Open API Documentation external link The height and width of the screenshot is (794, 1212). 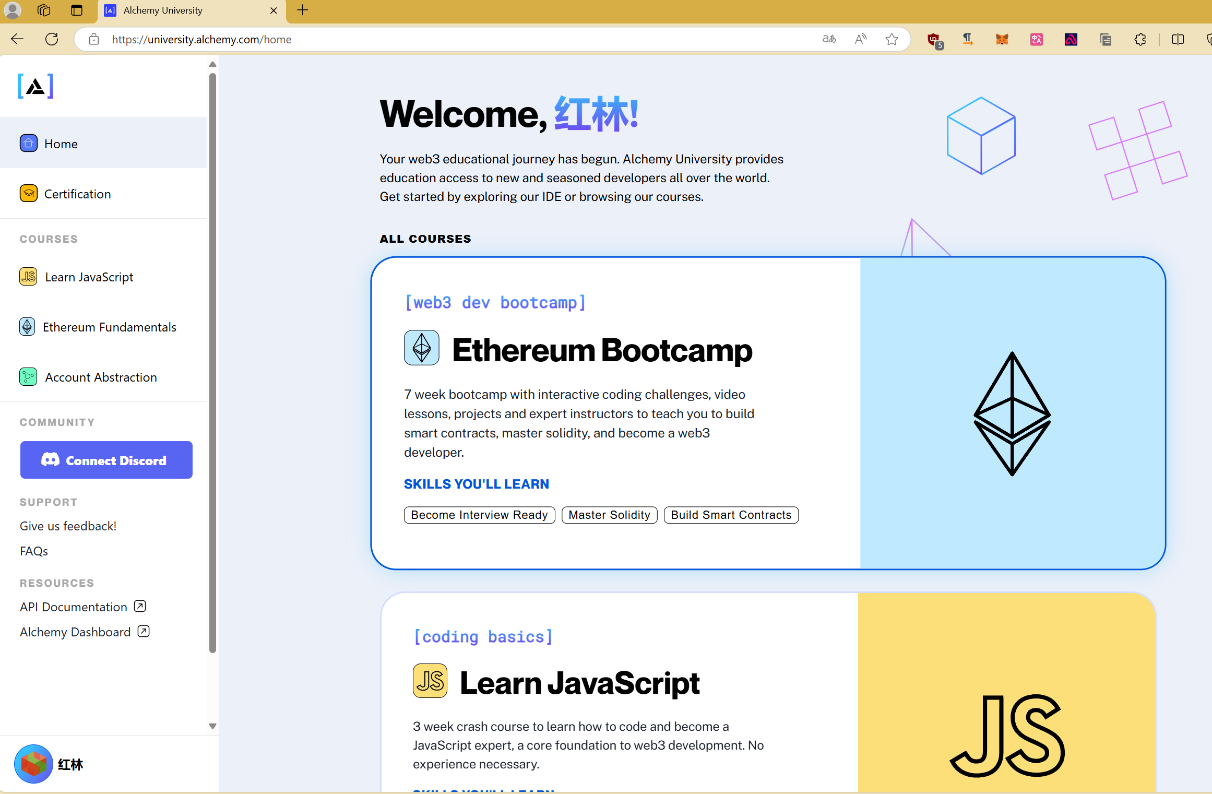coord(74,607)
